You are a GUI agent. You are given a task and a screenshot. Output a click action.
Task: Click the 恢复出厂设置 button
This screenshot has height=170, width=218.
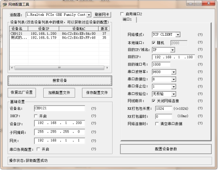point(22,92)
